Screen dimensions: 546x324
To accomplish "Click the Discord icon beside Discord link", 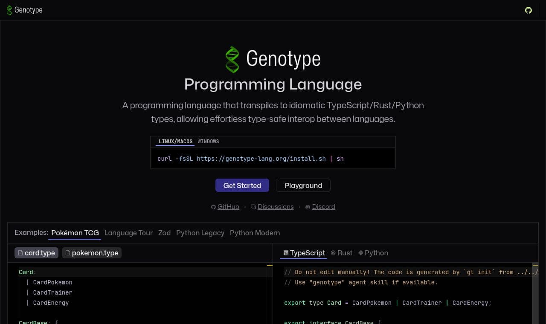I will coord(308,207).
